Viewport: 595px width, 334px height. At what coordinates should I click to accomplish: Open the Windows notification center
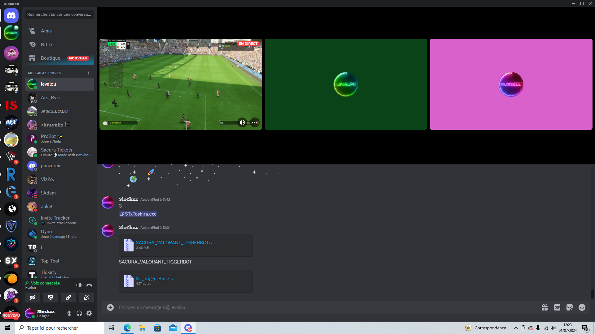pos(585,328)
